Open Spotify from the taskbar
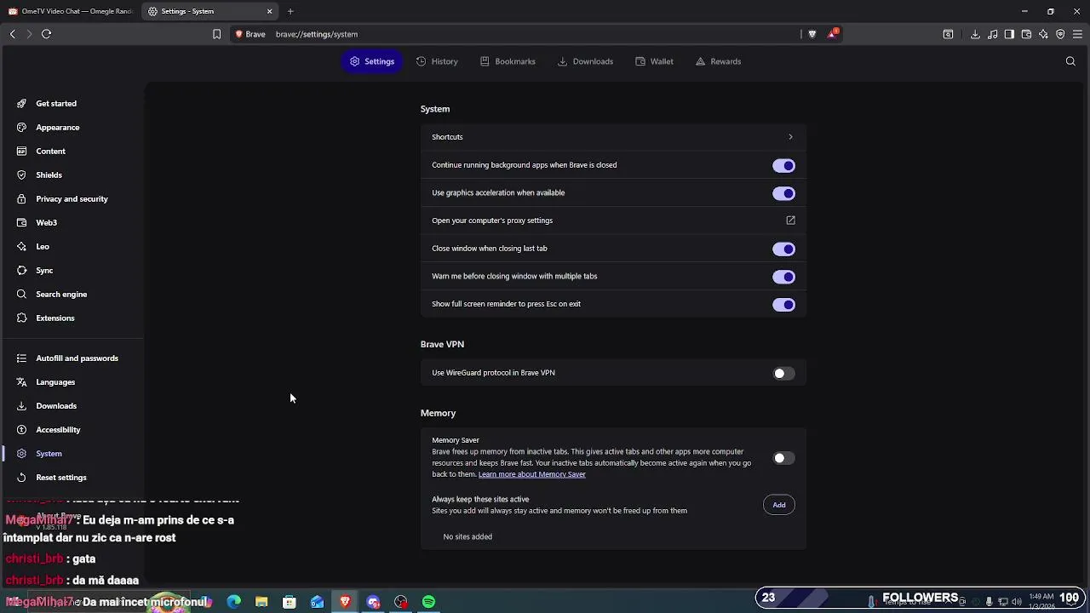Image resolution: width=1090 pixels, height=613 pixels. [428, 602]
